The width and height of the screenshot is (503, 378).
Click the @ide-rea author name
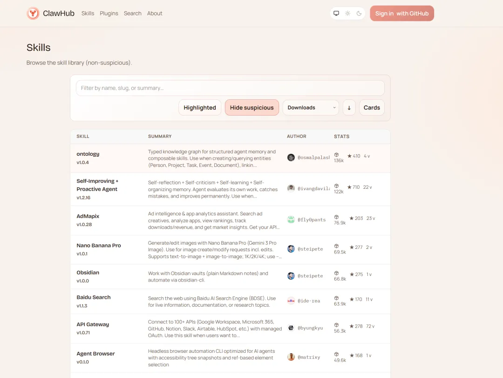coord(309,301)
